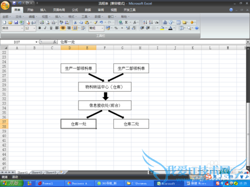
Task: Toggle center alignment
Action: click(63, 28)
